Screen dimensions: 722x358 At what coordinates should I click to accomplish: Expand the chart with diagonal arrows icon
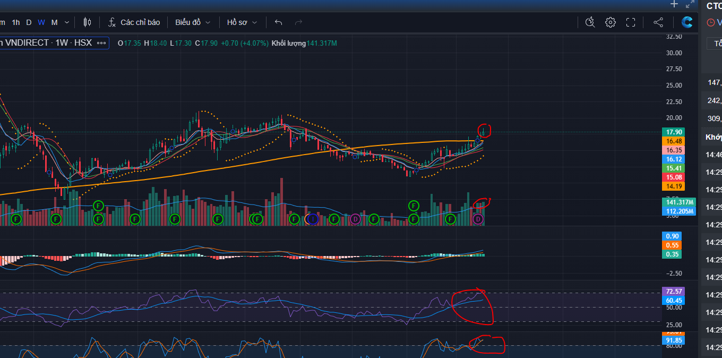[690, 4]
